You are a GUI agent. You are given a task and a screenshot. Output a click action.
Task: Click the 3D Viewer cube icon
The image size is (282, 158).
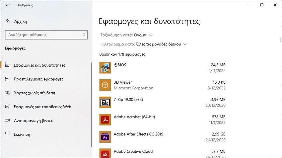pos(105,85)
